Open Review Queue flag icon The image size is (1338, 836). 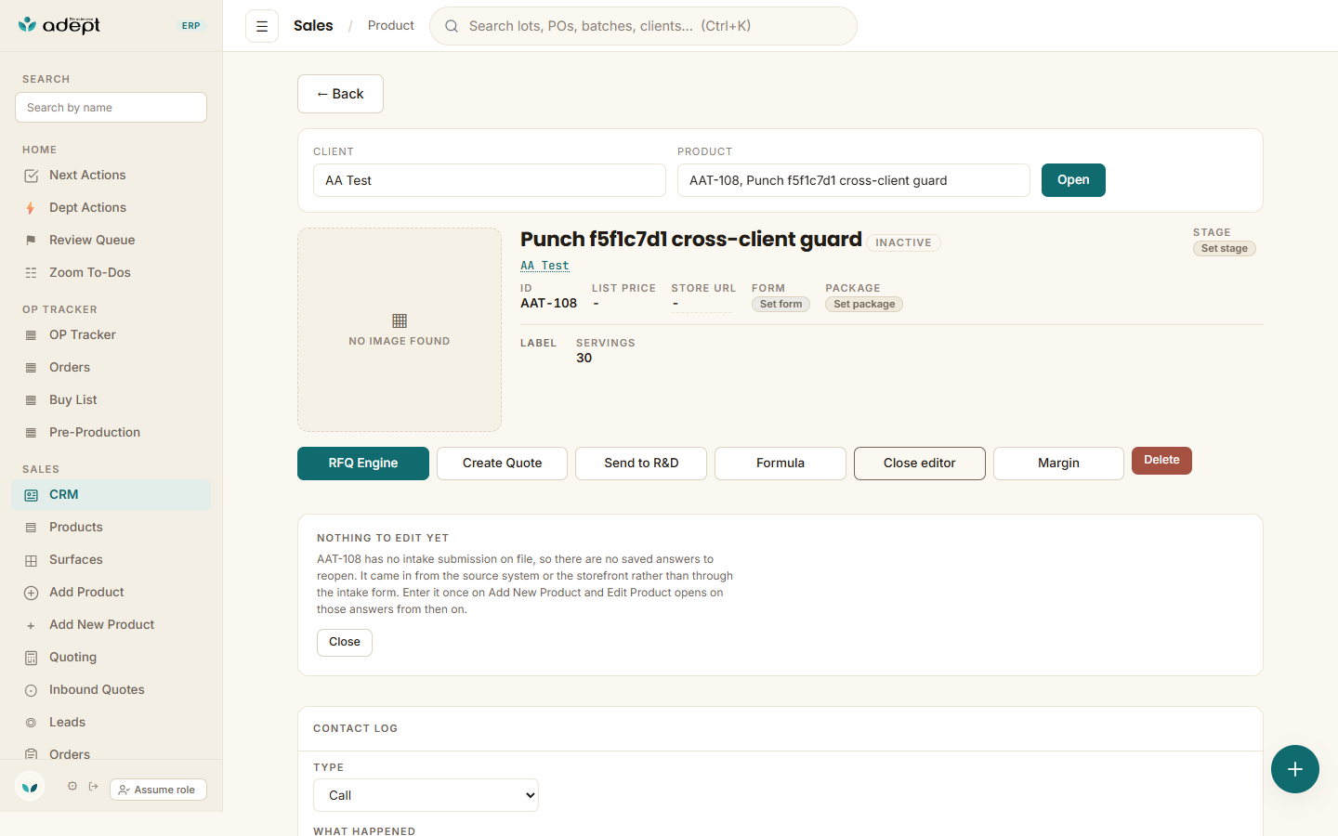pyautogui.click(x=31, y=241)
